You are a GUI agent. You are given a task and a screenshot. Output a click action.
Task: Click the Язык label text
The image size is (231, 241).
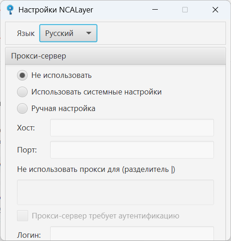[x=26, y=33]
